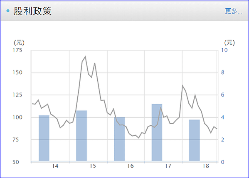Click the right axis value 10
The width and height of the screenshot is (249, 178).
pyautogui.click(x=224, y=50)
